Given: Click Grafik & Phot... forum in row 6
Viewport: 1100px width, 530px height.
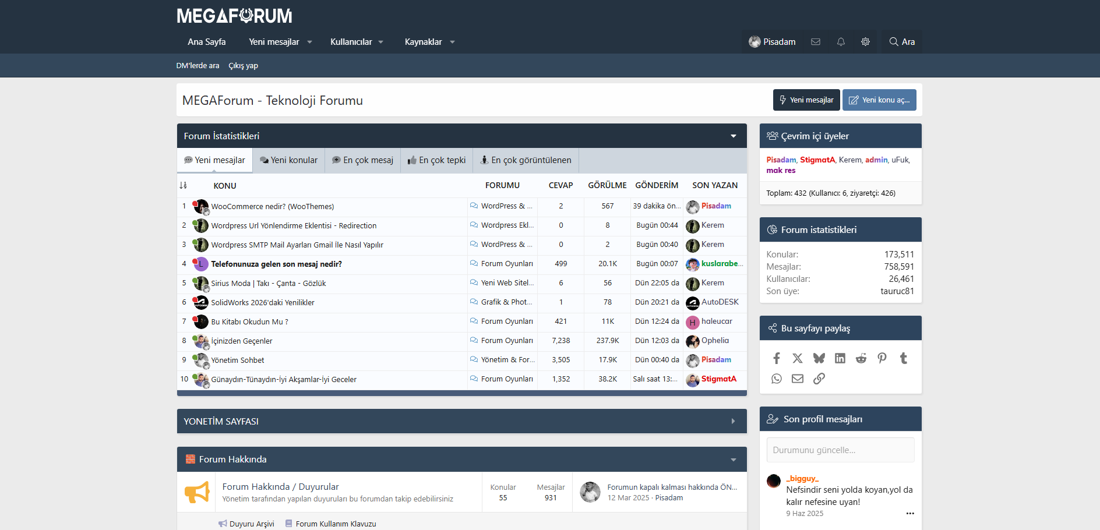Looking at the screenshot, I should [x=506, y=302].
